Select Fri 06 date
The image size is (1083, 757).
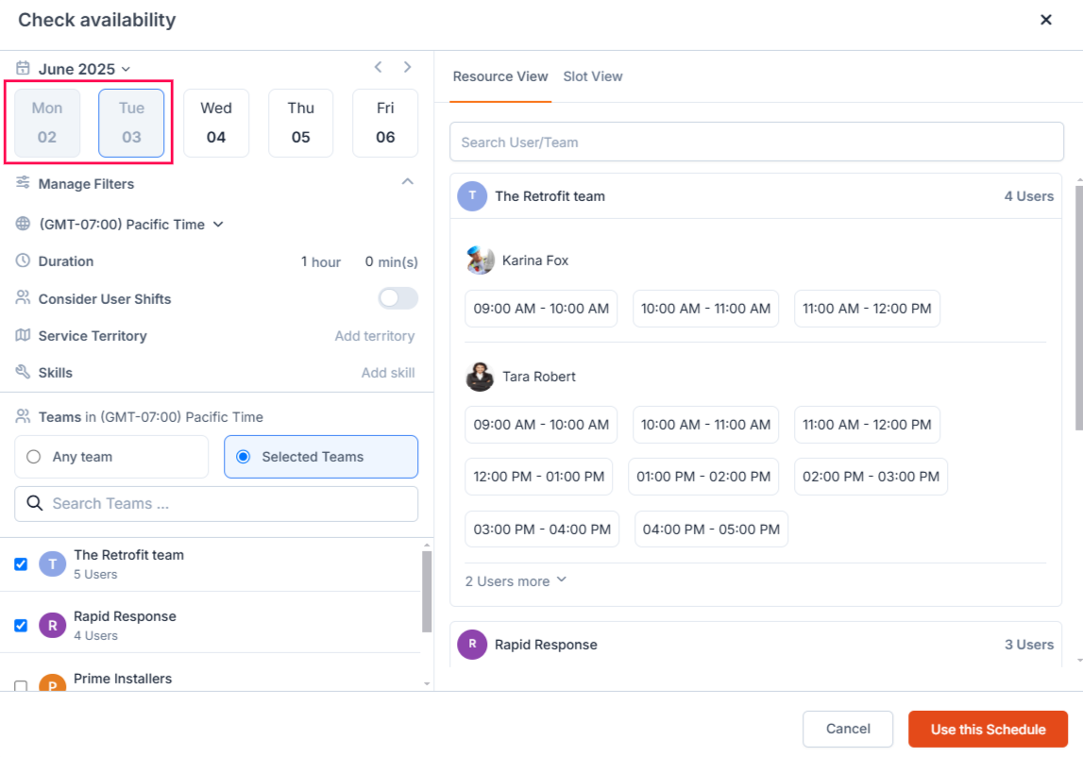[x=385, y=123]
